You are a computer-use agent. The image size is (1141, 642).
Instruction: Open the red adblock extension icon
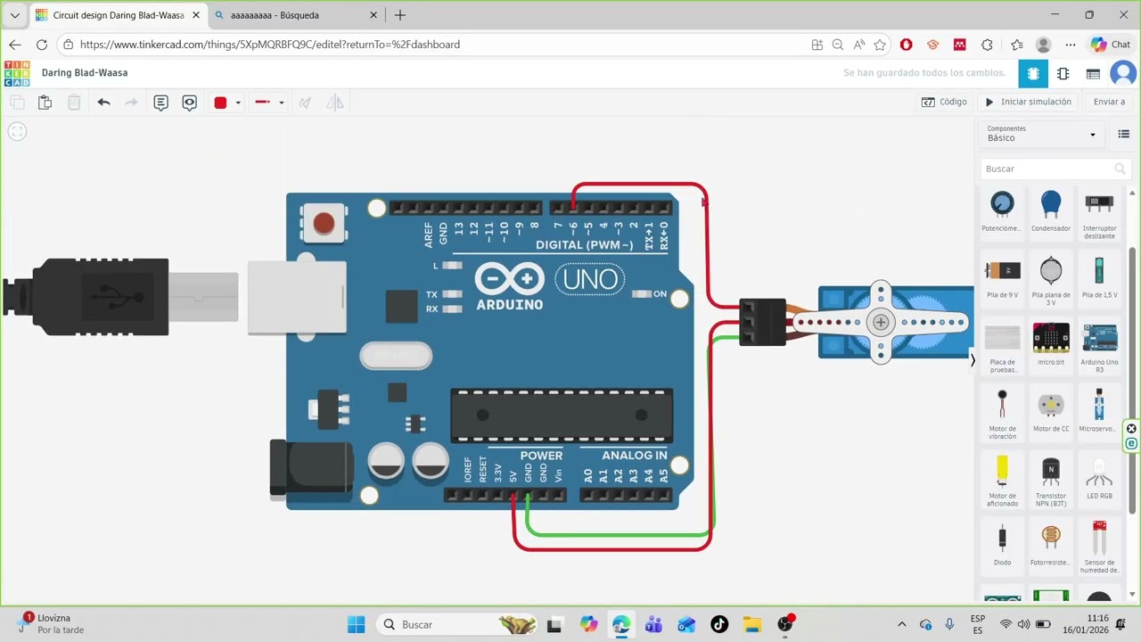coord(907,45)
